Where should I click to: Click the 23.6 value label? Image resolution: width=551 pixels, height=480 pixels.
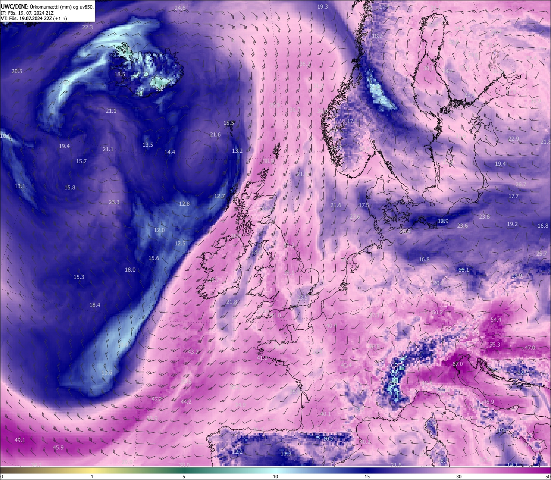tap(462, 226)
